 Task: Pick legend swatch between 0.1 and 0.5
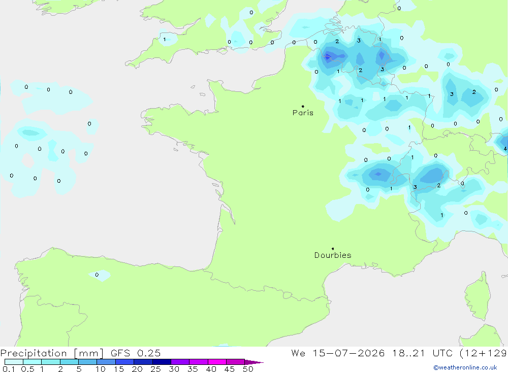point(14,362)
